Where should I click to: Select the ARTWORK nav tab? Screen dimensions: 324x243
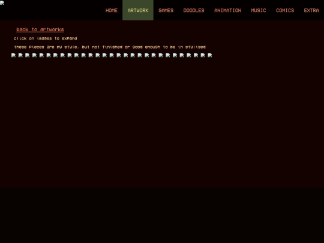pos(138,10)
